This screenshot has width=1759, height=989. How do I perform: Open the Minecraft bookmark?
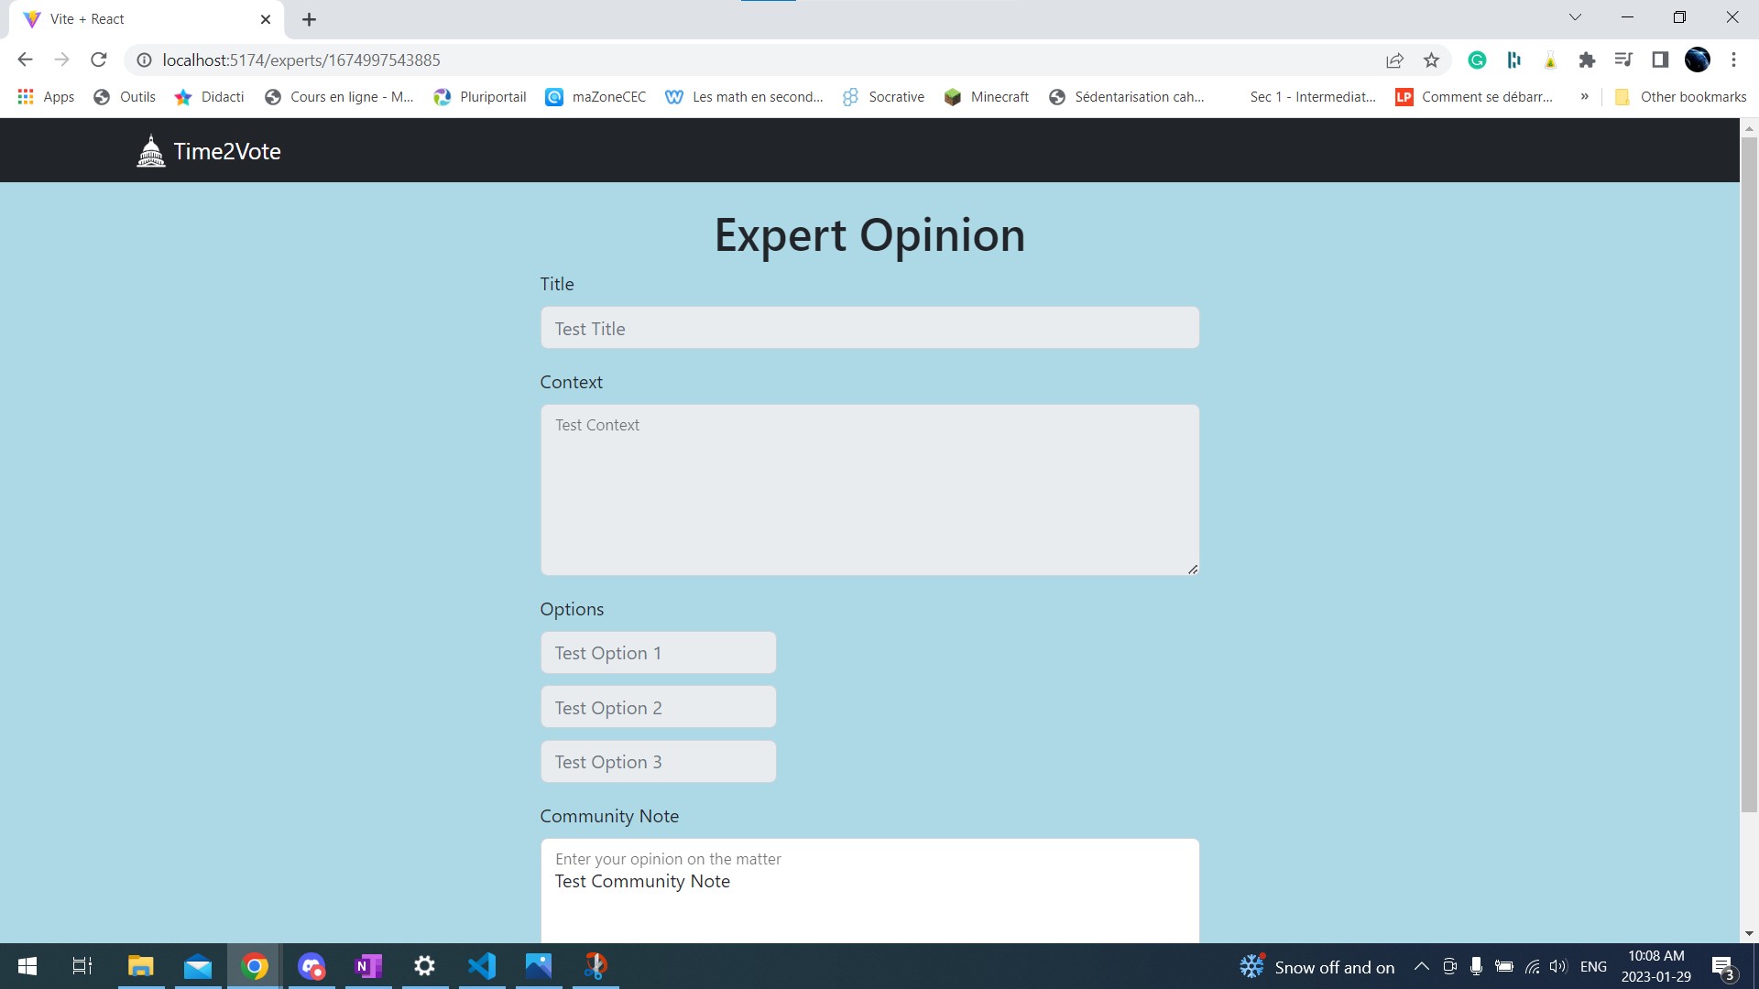coord(987,97)
